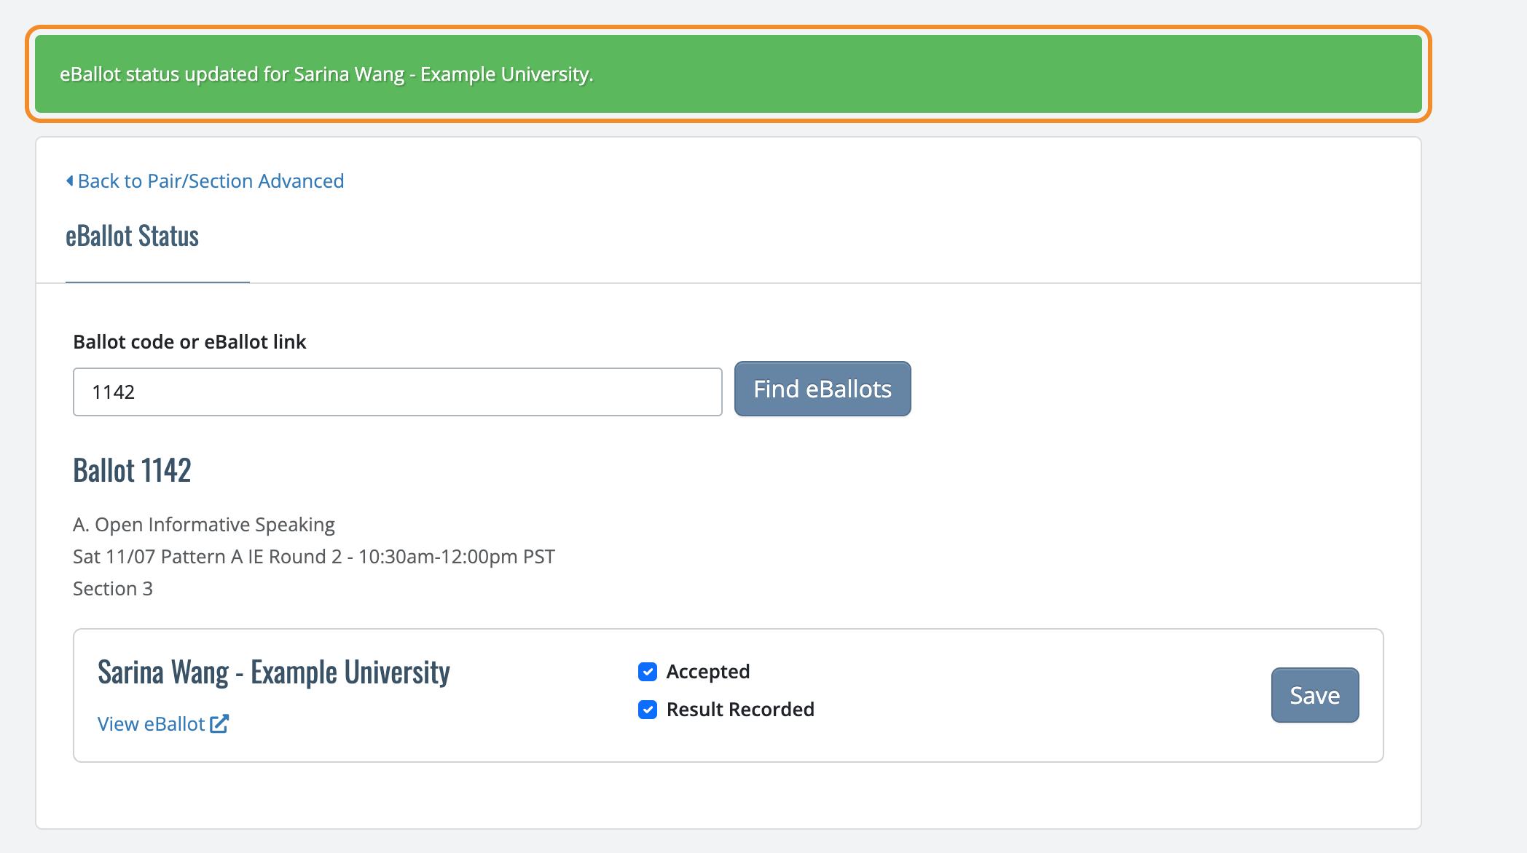This screenshot has width=1527, height=853.
Task: Save Sarina Wang's eBallot status
Action: coord(1315,695)
